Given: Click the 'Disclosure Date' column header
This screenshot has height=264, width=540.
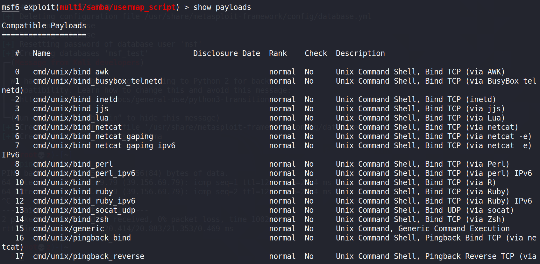Looking at the screenshot, I should coord(227,53).
